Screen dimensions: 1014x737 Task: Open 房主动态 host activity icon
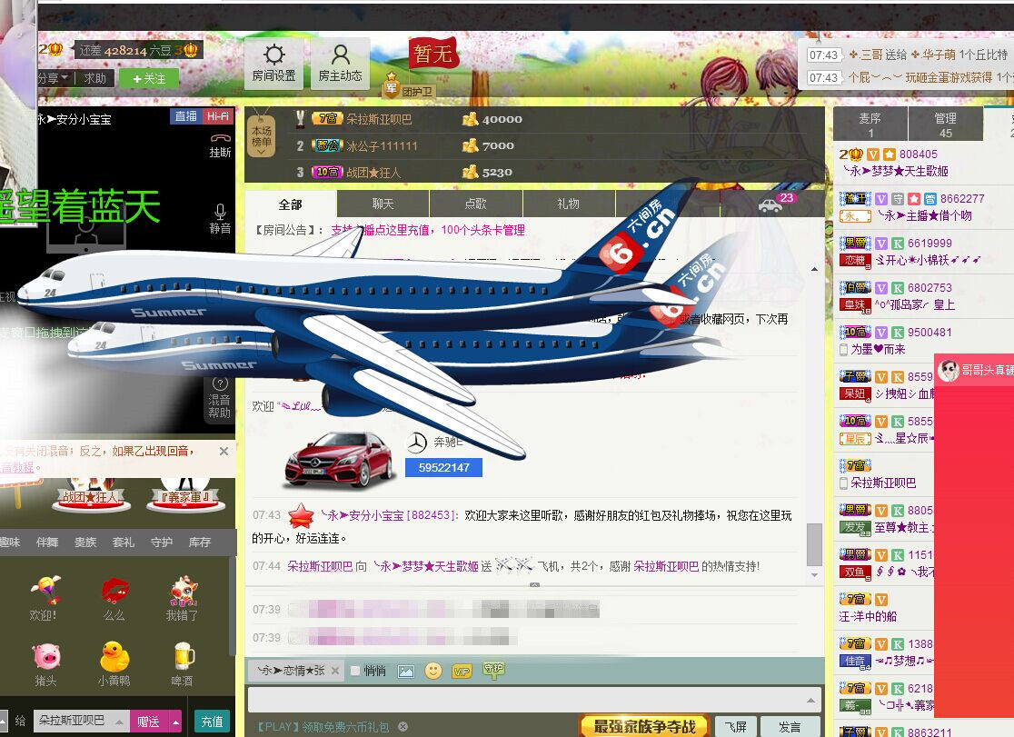pos(340,63)
